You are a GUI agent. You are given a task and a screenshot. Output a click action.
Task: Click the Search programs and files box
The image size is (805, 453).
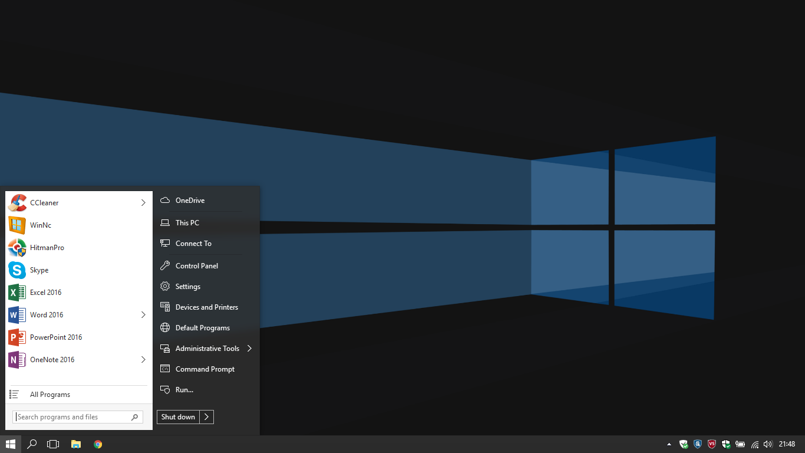[x=72, y=417]
